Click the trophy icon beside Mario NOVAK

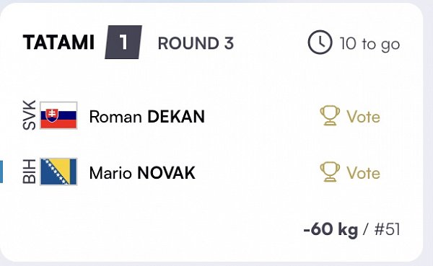(330, 172)
